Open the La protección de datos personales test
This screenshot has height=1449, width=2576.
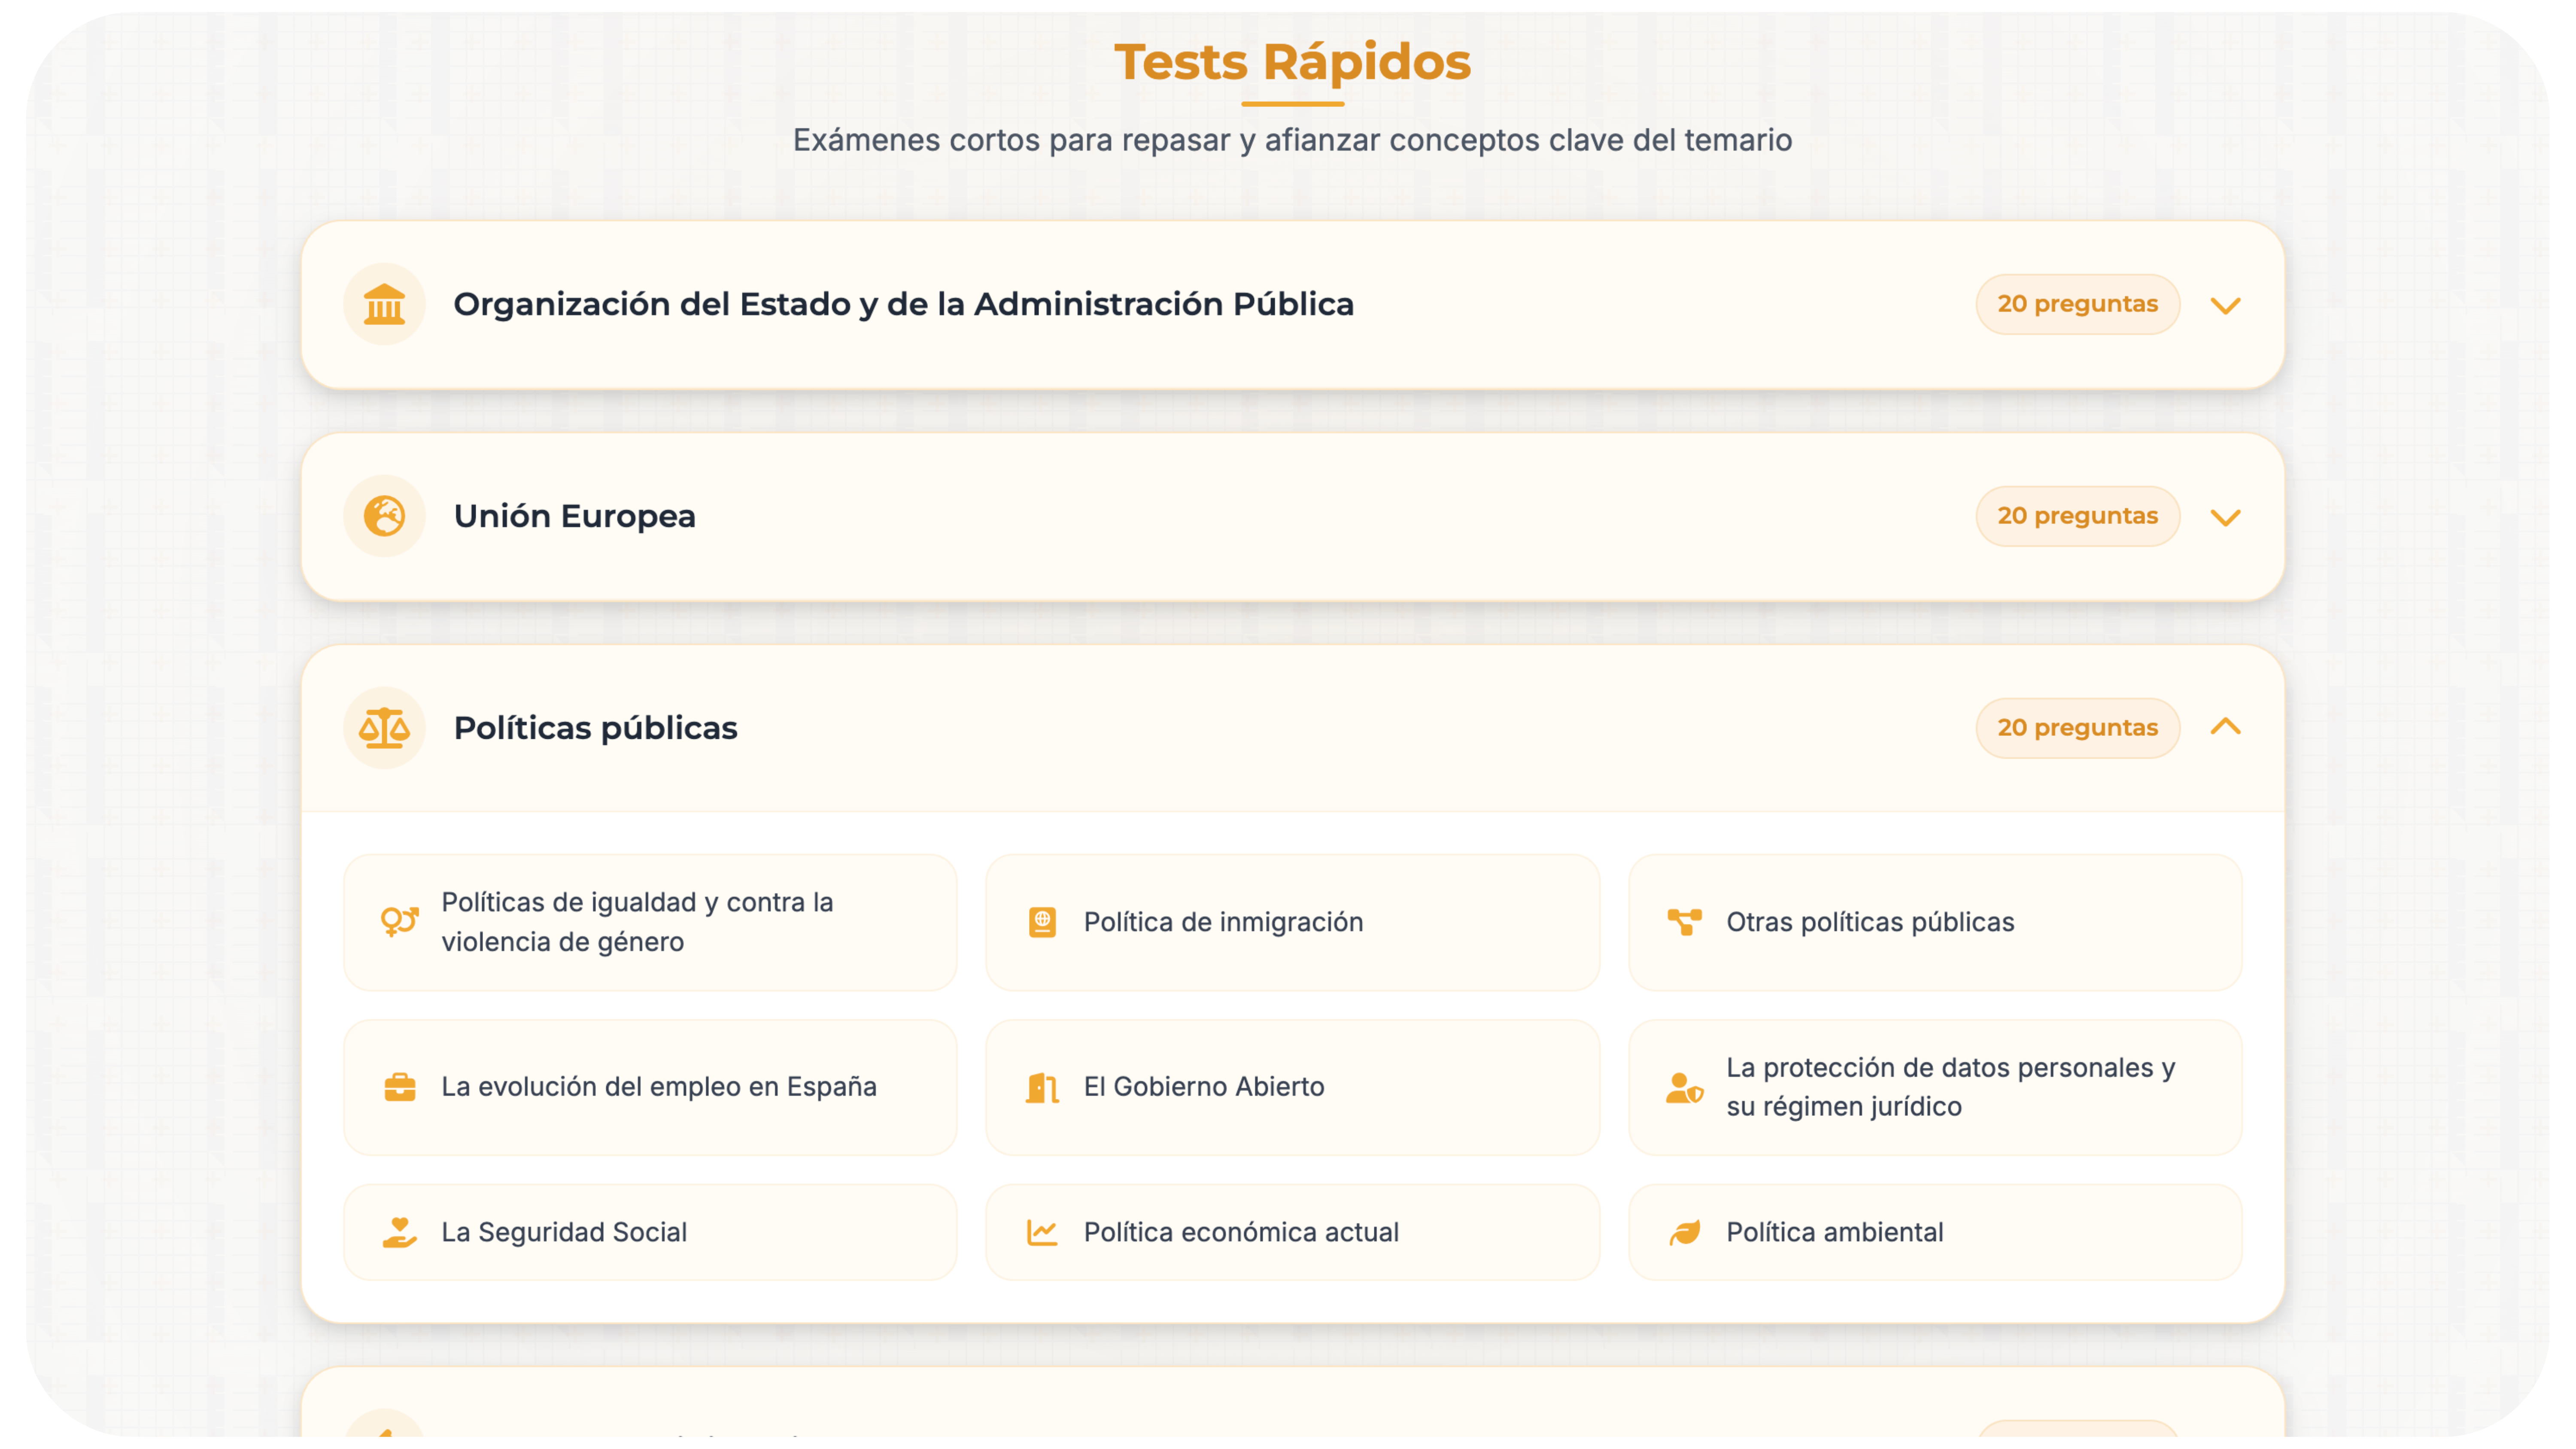[1935, 1087]
